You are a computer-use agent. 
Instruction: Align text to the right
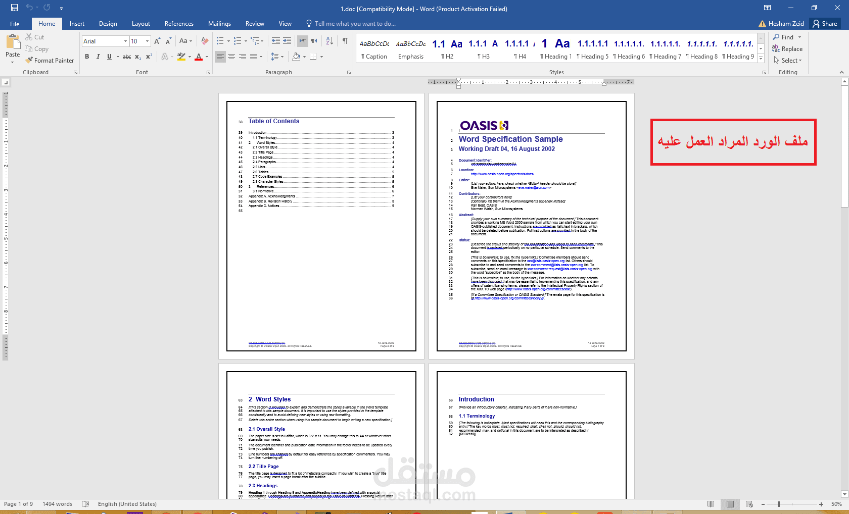pyautogui.click(x=243, y=57)
